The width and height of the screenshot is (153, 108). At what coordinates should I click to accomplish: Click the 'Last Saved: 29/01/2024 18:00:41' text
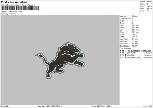(x=50, y=106)
